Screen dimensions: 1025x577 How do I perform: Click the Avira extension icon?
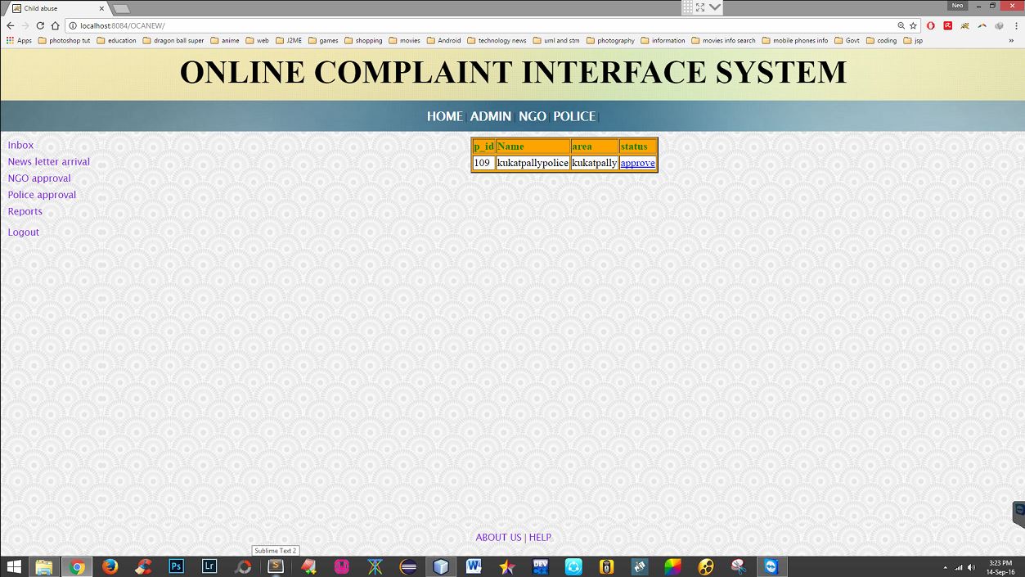(948, 25)
